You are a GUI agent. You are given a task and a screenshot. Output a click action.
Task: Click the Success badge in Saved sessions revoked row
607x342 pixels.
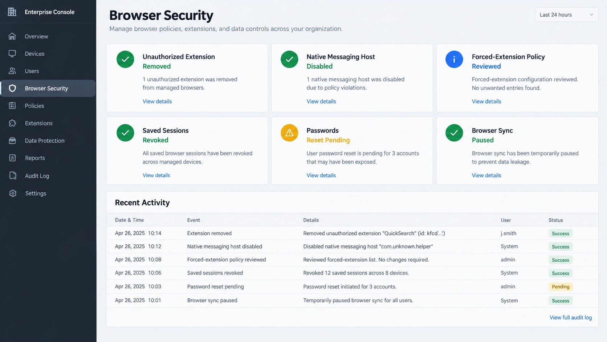pos(561,273)
